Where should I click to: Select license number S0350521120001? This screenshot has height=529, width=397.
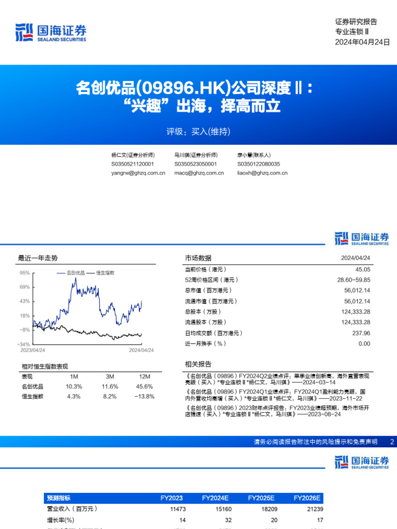(132, 164)
